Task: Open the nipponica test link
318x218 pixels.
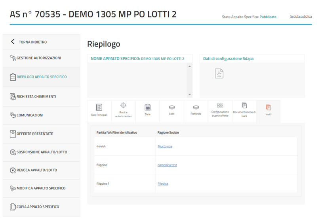Action: [x=167, y=165]
